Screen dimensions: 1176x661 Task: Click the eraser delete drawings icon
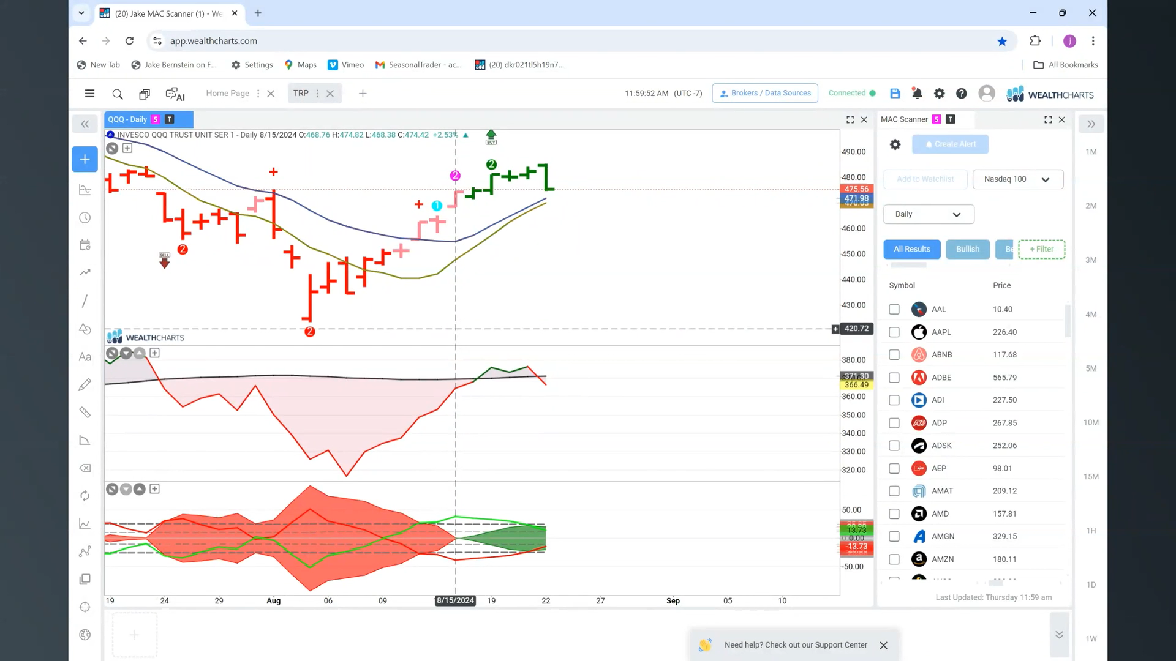point(85,468)
